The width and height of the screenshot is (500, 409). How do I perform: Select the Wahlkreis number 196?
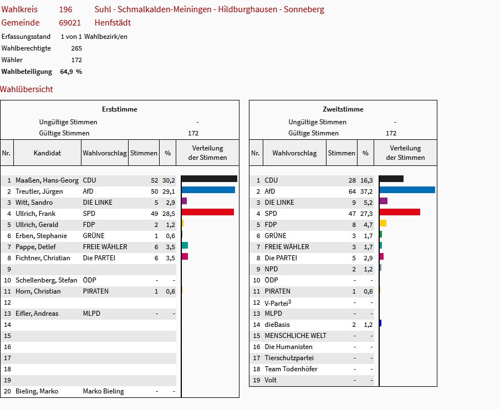point(66,9)
